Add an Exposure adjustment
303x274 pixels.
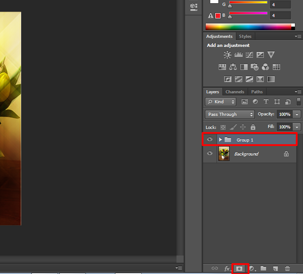tap(260, 55)
